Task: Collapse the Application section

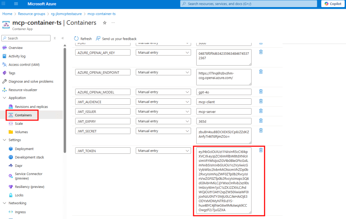Action: click(4, 98)
